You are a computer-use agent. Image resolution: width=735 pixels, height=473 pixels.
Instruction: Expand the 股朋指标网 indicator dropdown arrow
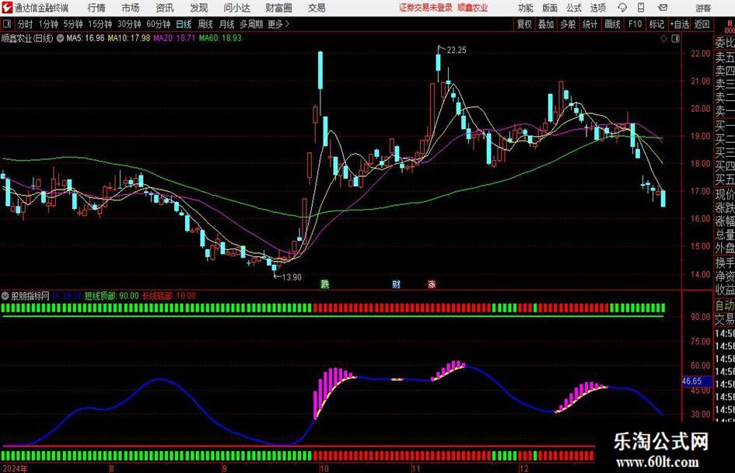(x=5, y=296)
